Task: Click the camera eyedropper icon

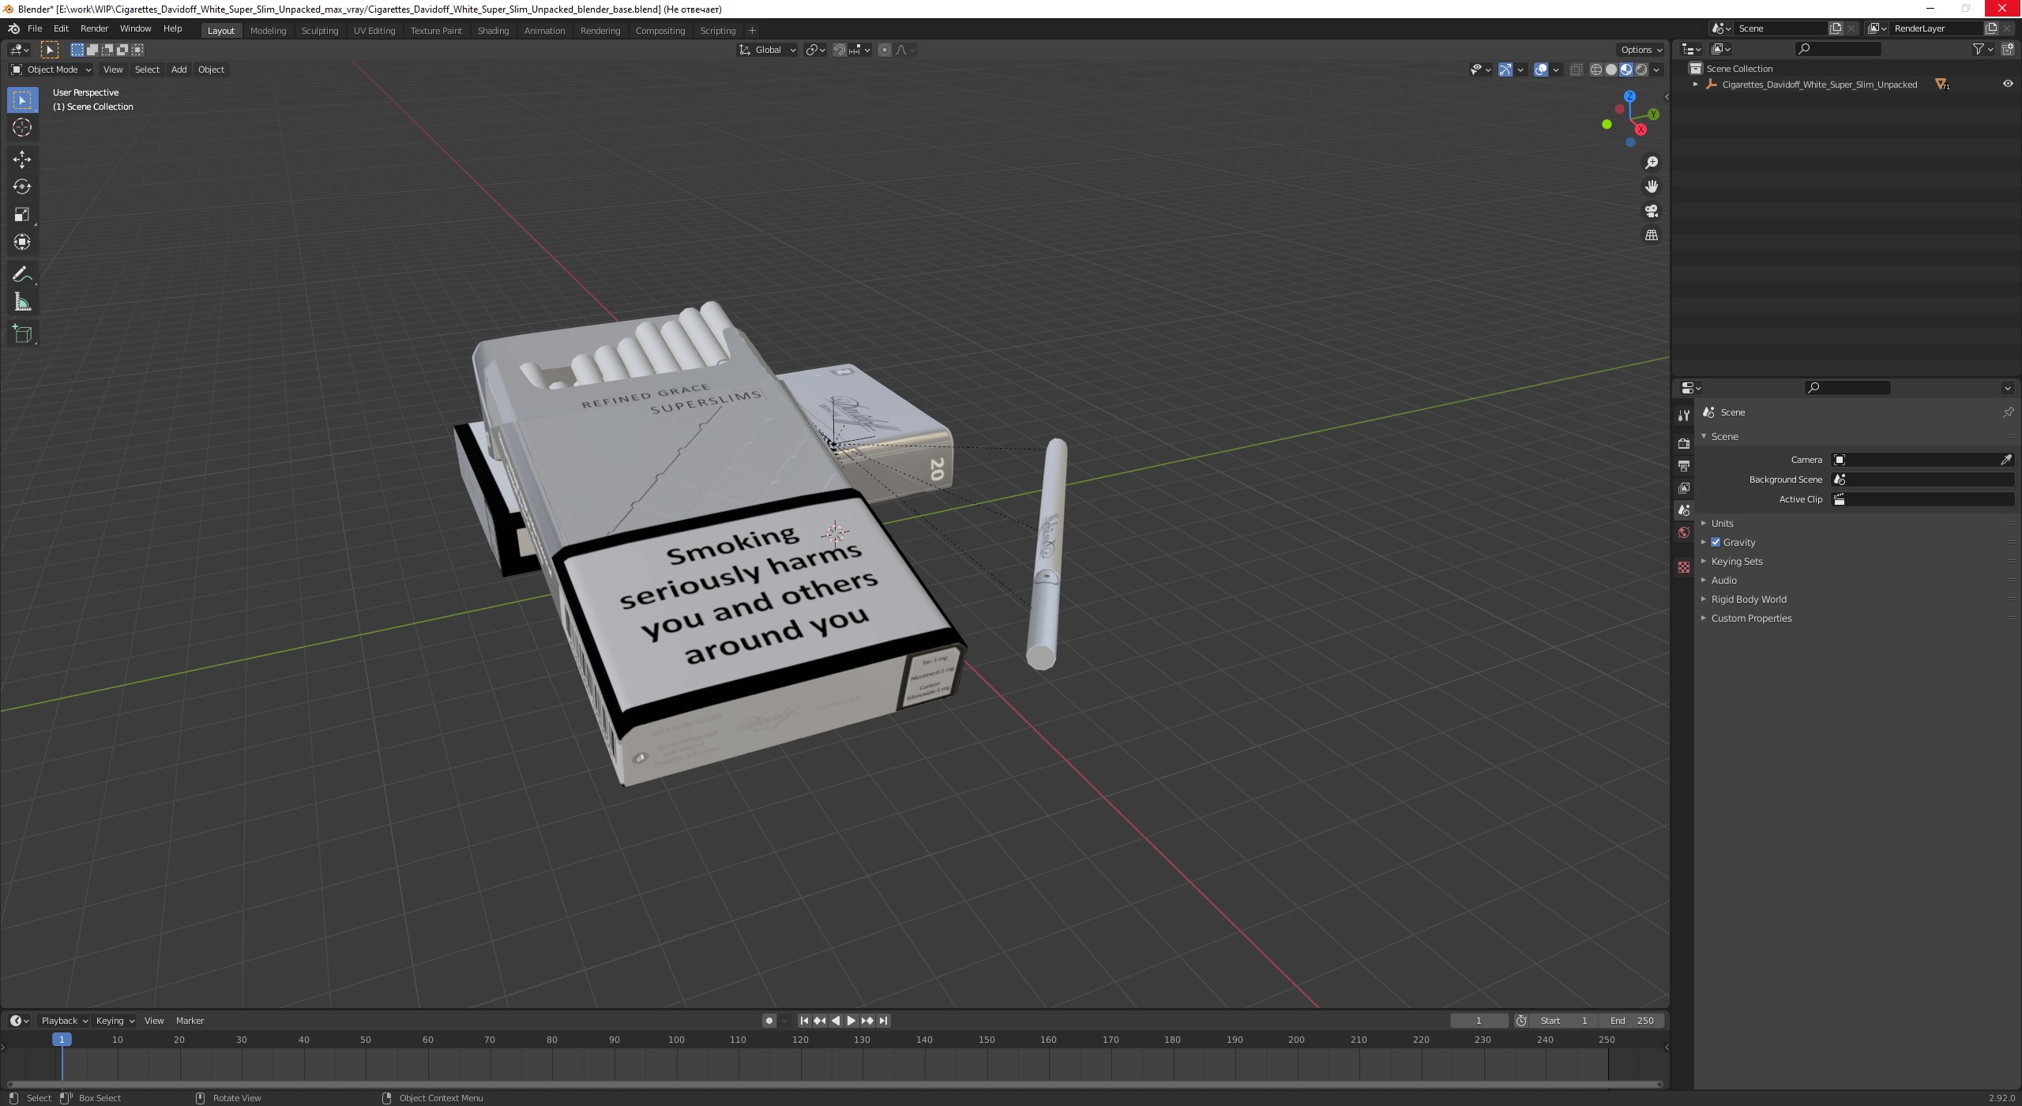Action: (2005, 460)
